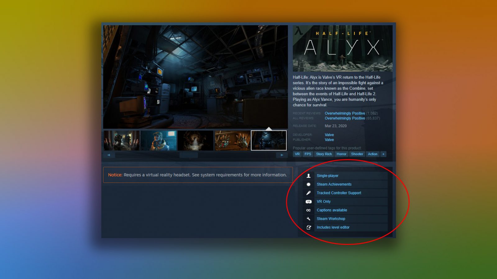The height and width of the screenshot is (279, 497).
Task: Select thumbnail of man in cap
Action: (x=158, y=140)
